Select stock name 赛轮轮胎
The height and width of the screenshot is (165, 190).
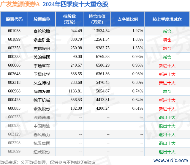(42, 31)
